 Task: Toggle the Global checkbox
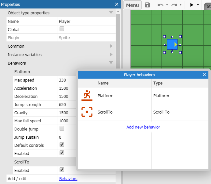pyautogui.click(x=62, y=29)
